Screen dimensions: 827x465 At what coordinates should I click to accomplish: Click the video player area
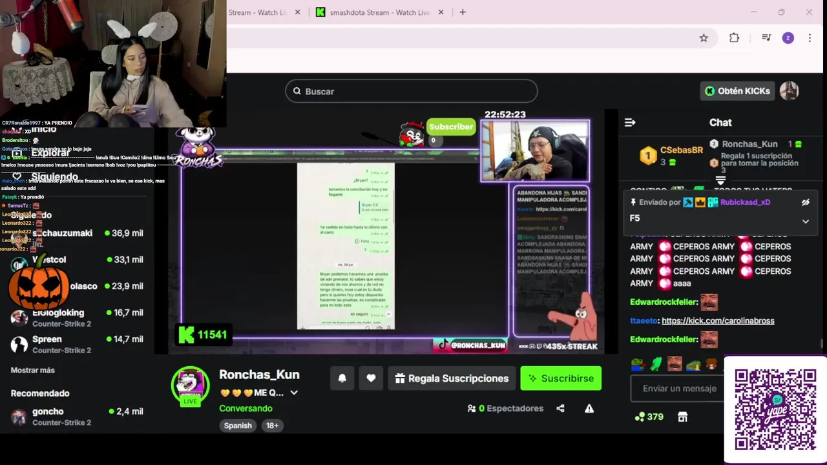(x=386, y=232)
